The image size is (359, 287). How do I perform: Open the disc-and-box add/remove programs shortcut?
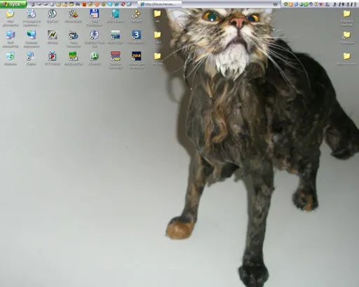(31, 14)
